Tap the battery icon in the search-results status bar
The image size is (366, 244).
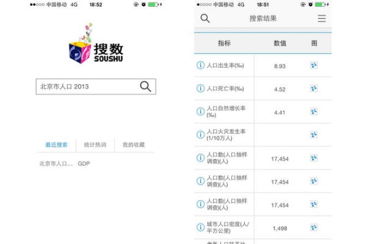[x=321, y=4]
